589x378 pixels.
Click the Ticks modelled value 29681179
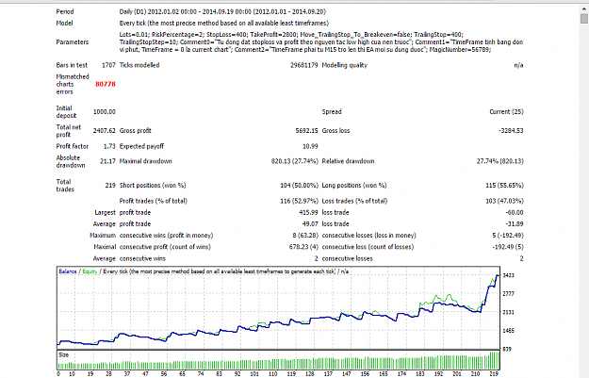(303, 65)
